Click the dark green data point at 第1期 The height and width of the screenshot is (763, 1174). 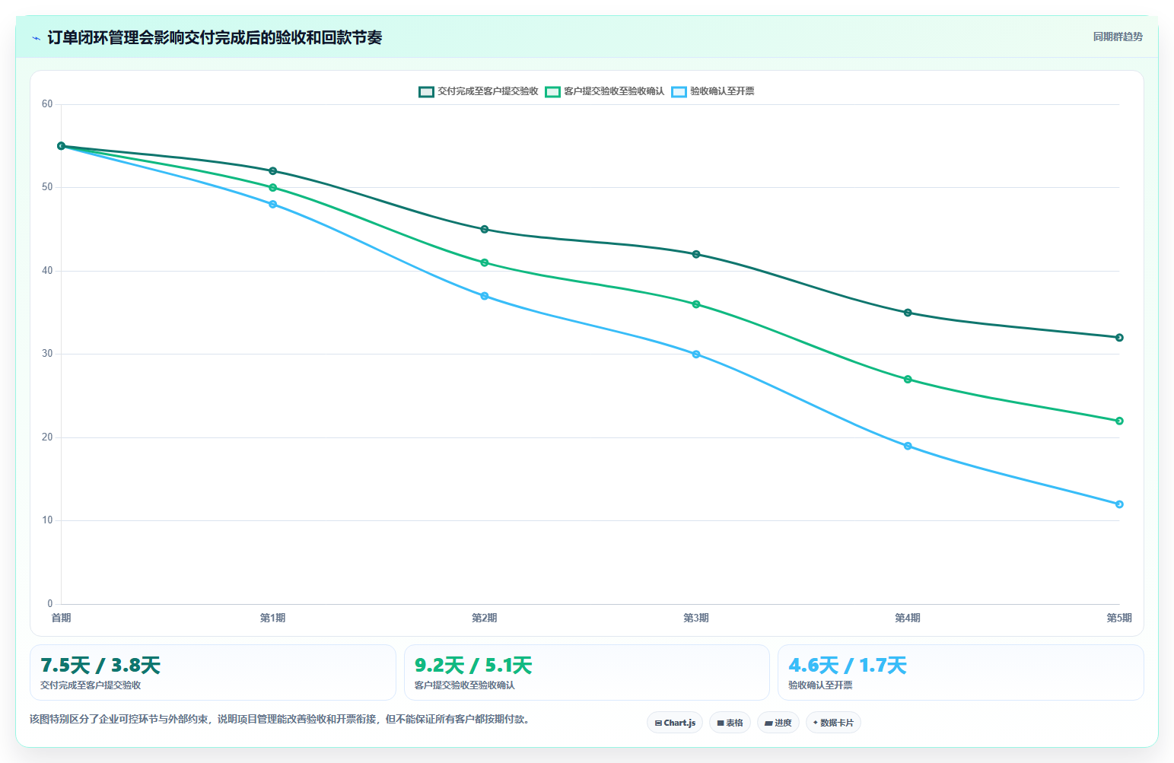point(273,171)
